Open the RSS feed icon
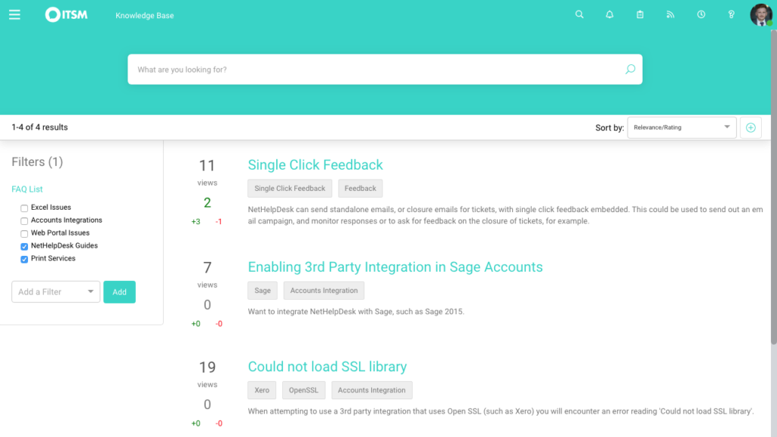Screen dimensions: 777x437 (x=671, y=15)
